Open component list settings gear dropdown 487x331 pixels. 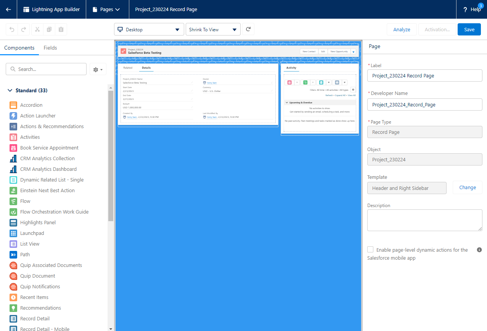click(x=98, y=69)
